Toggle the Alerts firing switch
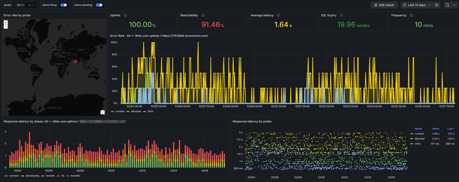 point(63,5)
